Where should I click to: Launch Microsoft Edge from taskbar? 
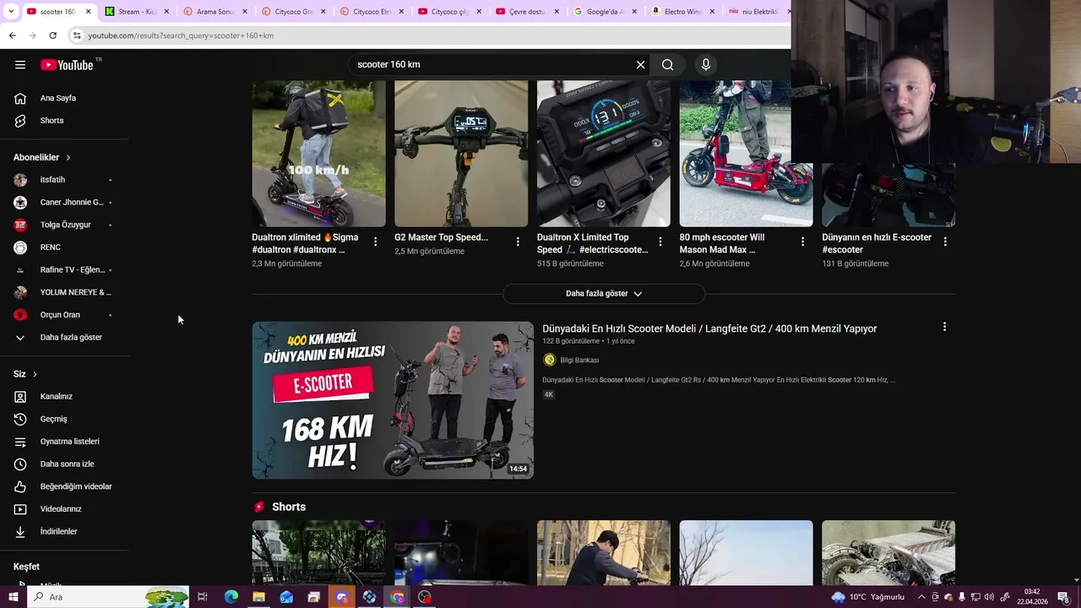click(231, 597)
